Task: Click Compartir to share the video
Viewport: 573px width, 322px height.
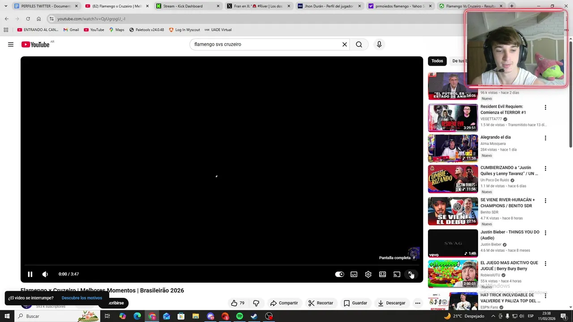Action: 284,303
